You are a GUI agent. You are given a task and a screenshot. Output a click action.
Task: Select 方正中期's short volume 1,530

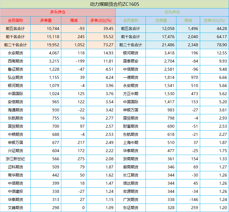coord(169,94)
